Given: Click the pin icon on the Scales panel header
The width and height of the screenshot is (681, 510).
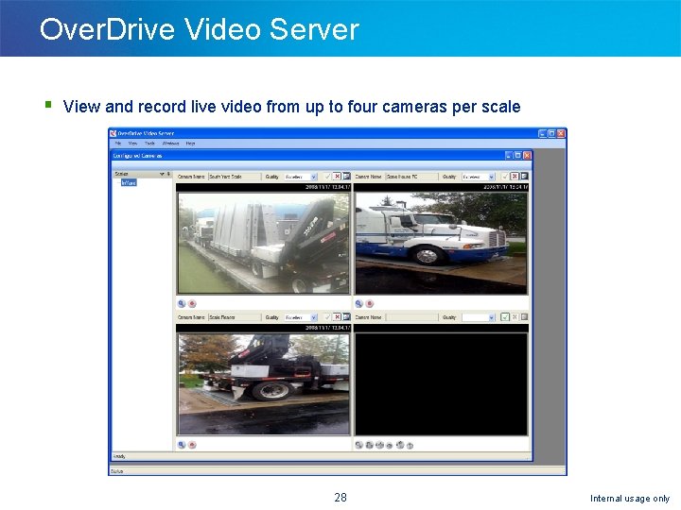Looking at the screenshot, I should click(168, 174).
